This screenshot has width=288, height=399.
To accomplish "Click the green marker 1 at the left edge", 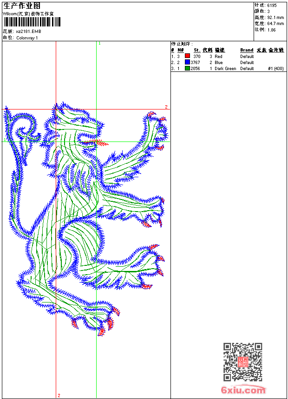I will (x=5, y=140).
